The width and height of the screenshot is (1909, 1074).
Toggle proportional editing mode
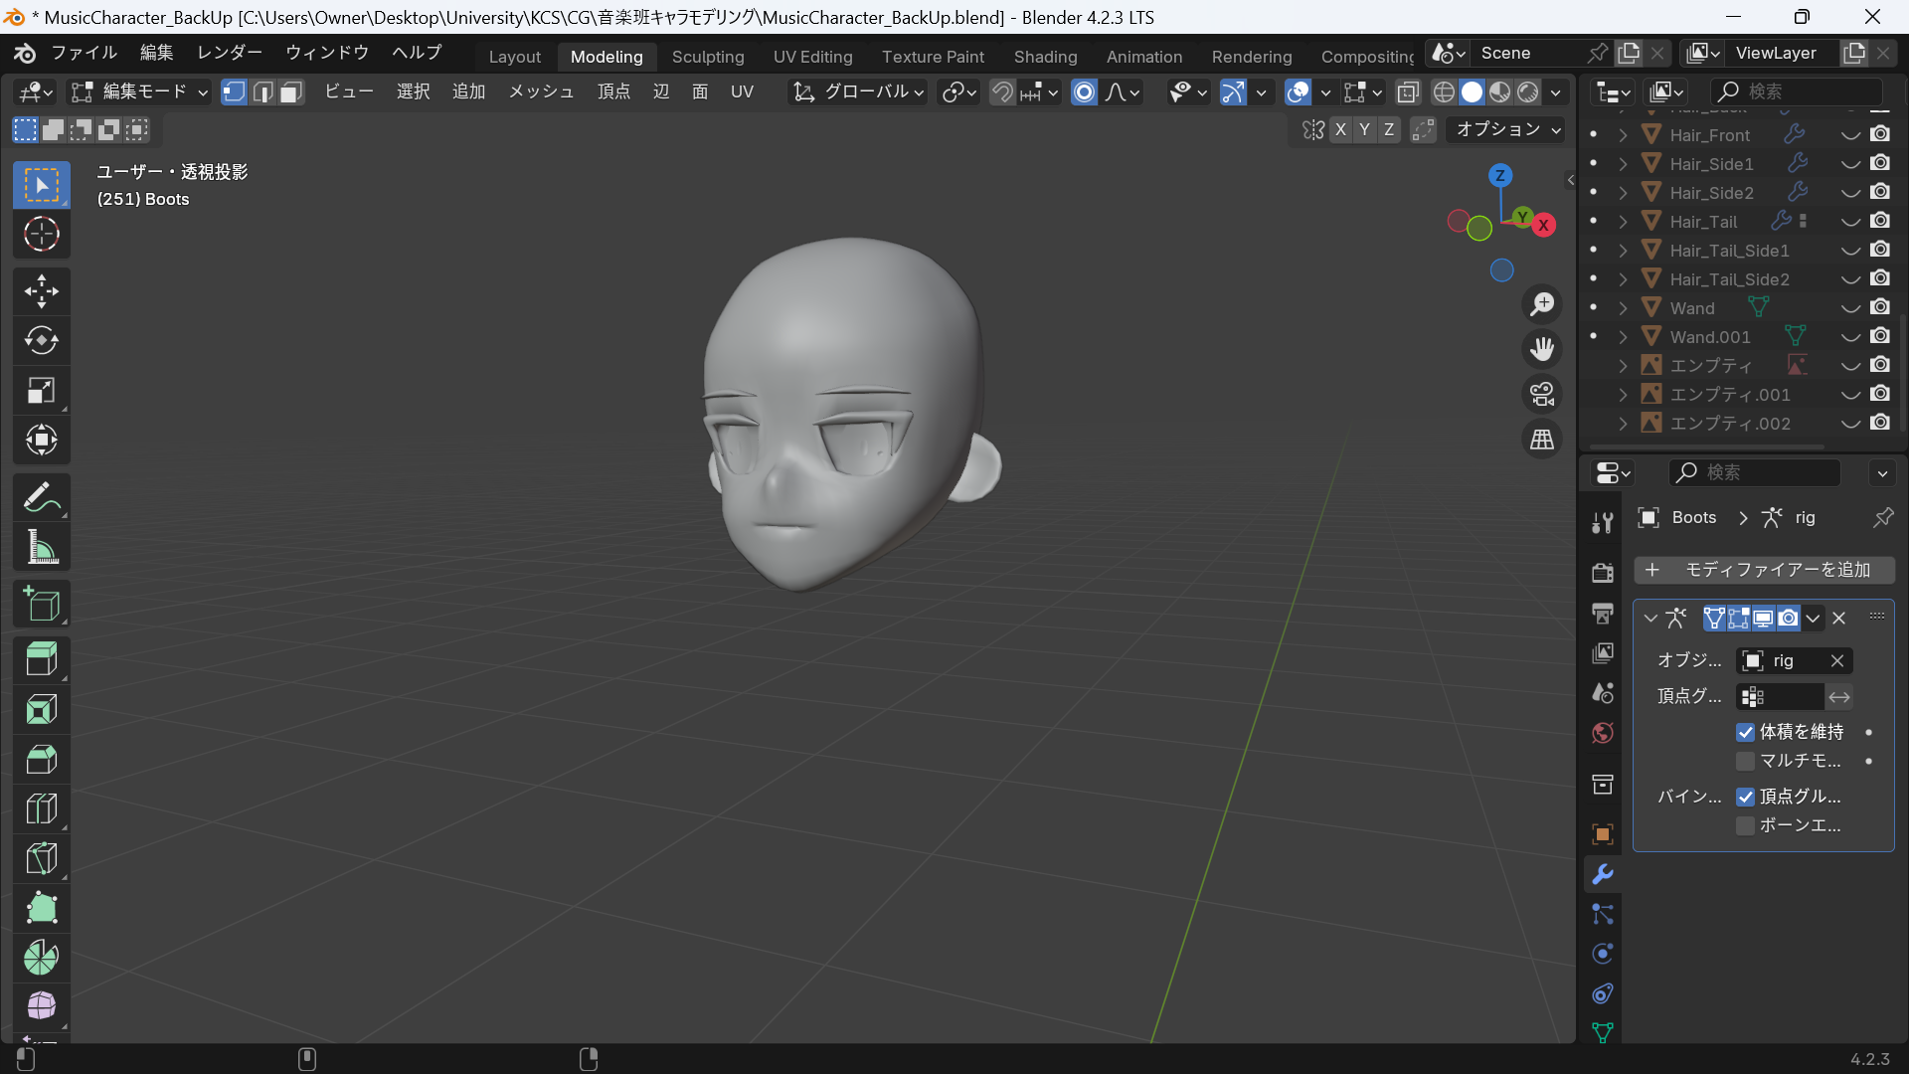1083,91
